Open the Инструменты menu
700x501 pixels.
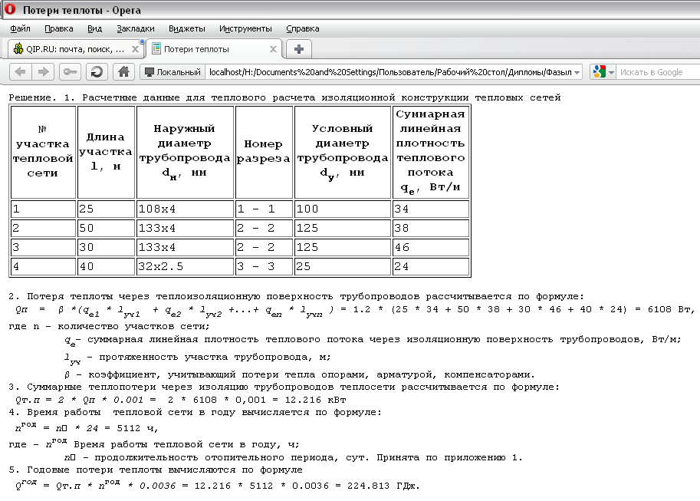[245, 28]
